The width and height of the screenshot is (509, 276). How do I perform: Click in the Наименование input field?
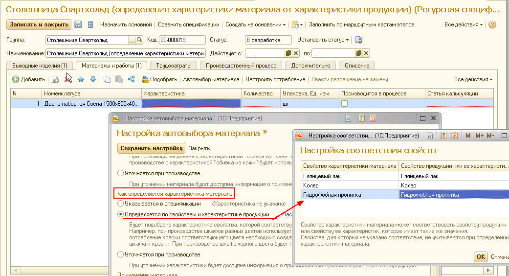pyautogui.click(x=126, y=53)
